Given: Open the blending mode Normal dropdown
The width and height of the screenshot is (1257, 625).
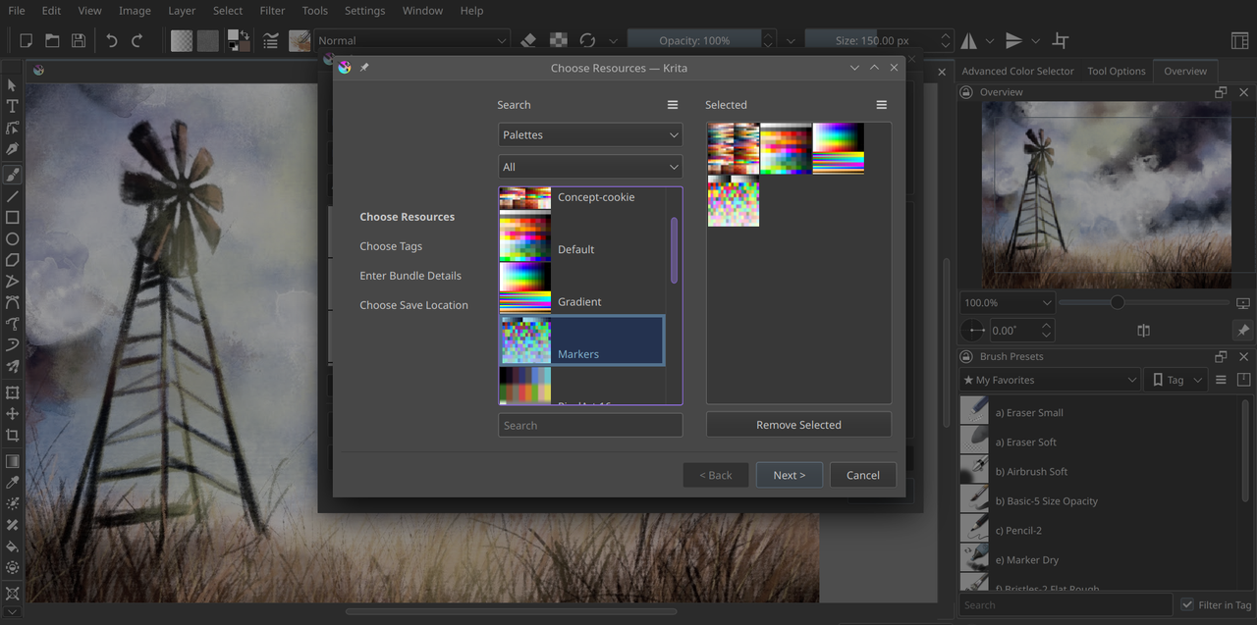Looking at the screenshot, I should pos(412,40).
